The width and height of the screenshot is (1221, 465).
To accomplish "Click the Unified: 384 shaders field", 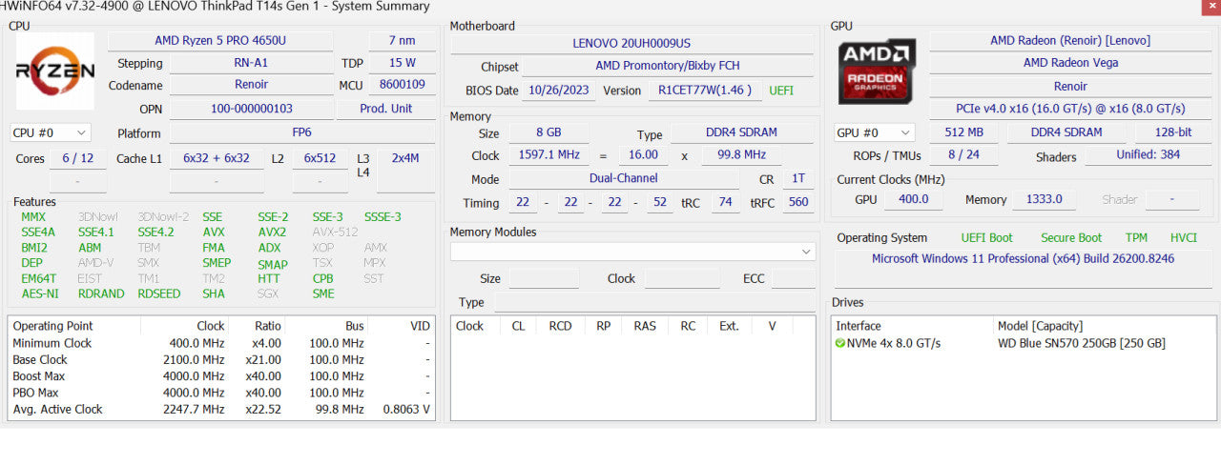I will coord(1148,154).
